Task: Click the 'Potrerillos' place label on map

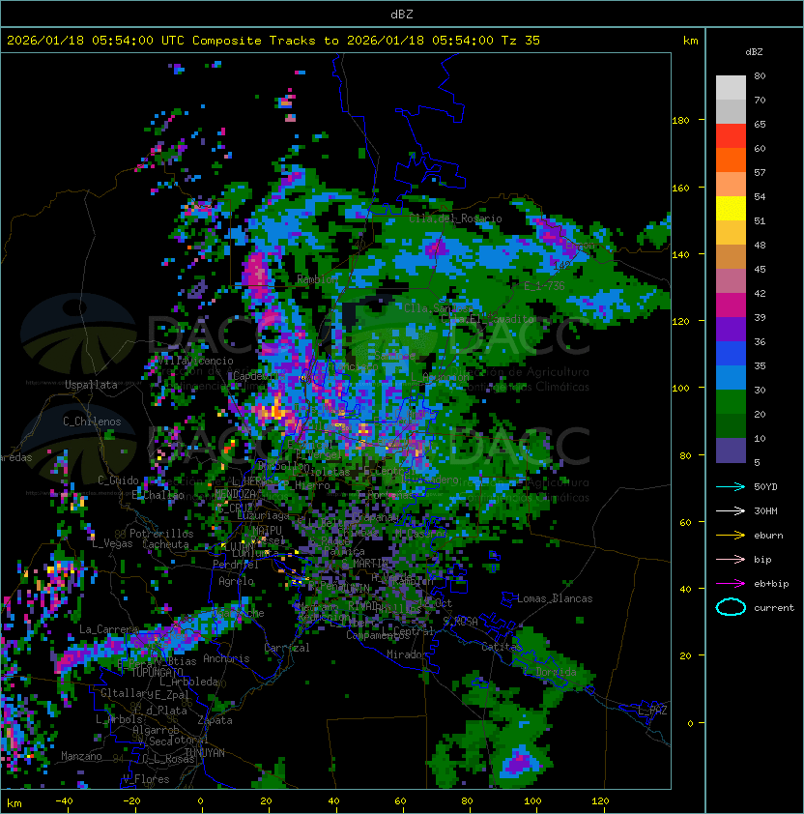Action: pyautogui.click(x=161, y=534)
